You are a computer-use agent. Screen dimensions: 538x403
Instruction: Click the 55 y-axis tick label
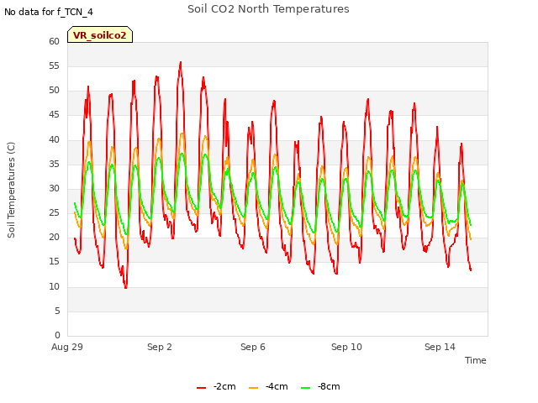54,65
